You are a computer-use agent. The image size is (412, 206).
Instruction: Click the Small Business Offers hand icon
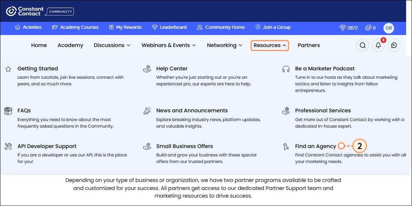(147, 146)
